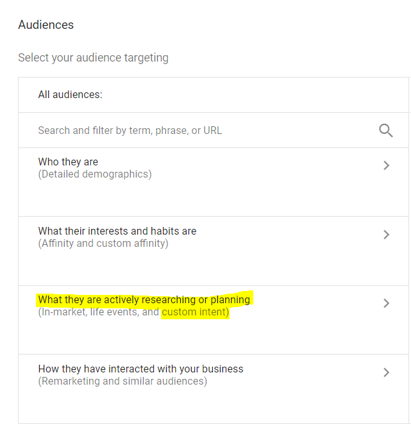Click "(Remarketing and similar audiences)" subtitle
Viewport: 411px width, 425px height.
tap(122, 381)
